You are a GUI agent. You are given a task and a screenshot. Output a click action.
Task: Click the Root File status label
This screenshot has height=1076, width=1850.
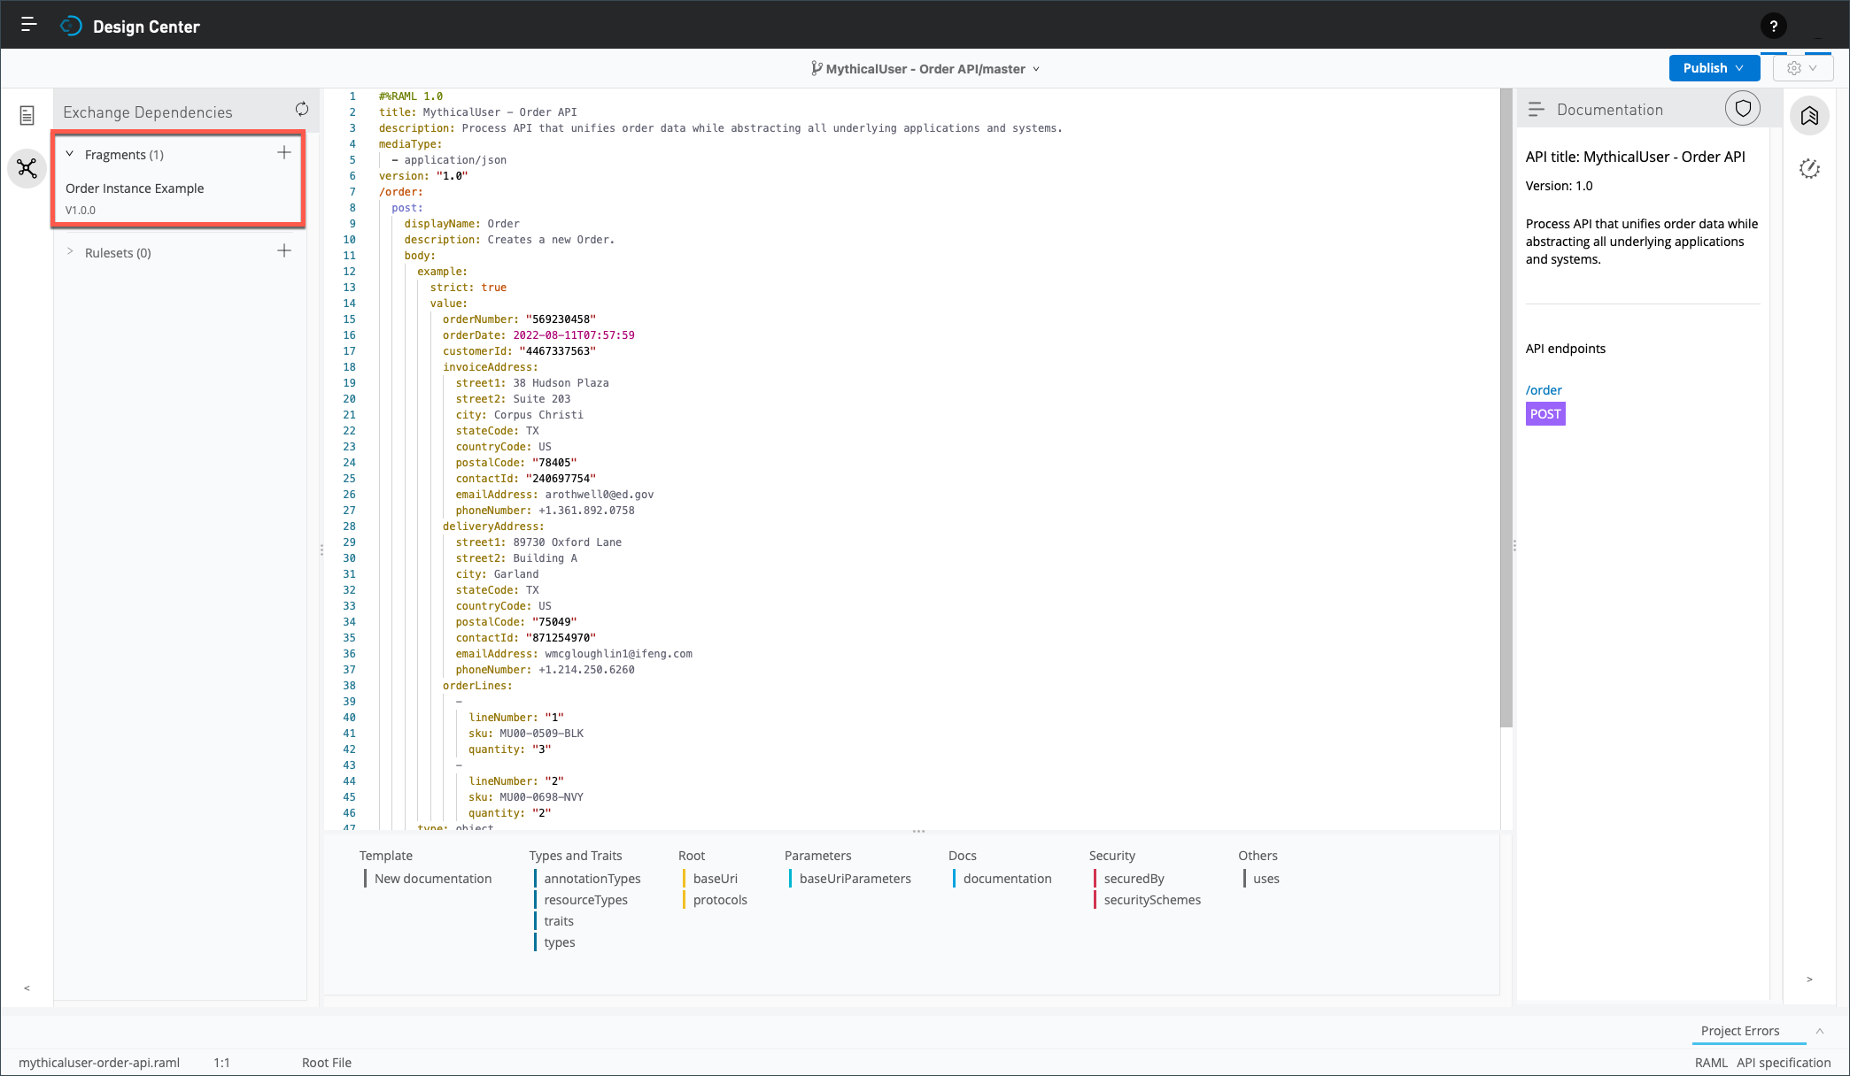[x=327, y=1063]
